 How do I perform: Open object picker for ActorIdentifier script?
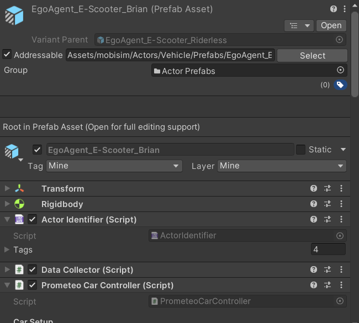340,236
